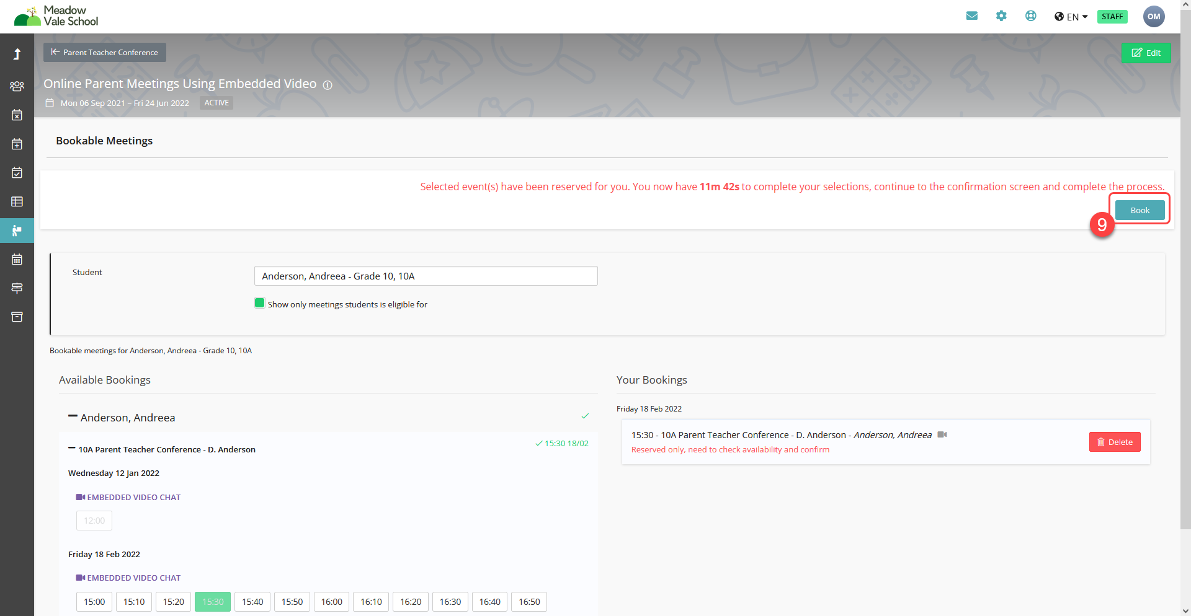This screenshot has height=616, width=1191.
Task: Toggle 'Show only meetings students is eligible for'
Action: click(x=260, y=303)
